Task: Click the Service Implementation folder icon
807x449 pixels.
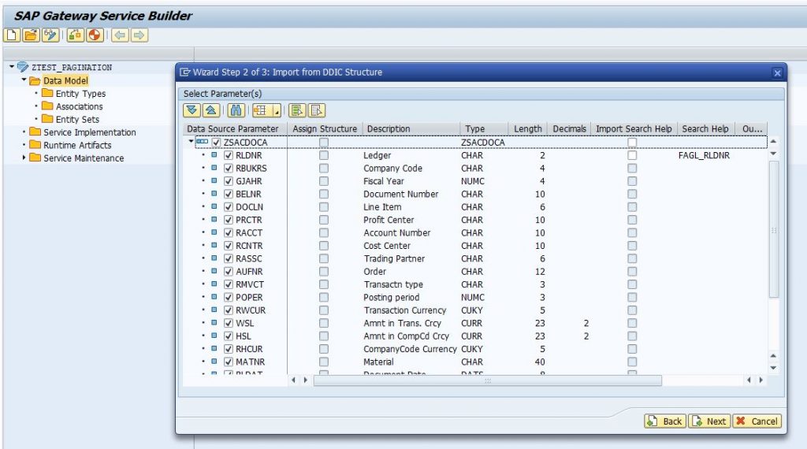Action: pos(35,132)
